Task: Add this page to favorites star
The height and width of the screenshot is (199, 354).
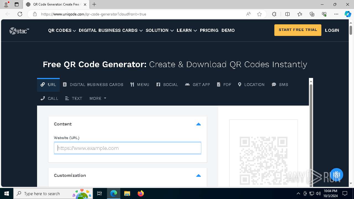Action: [x=259, y=14]
